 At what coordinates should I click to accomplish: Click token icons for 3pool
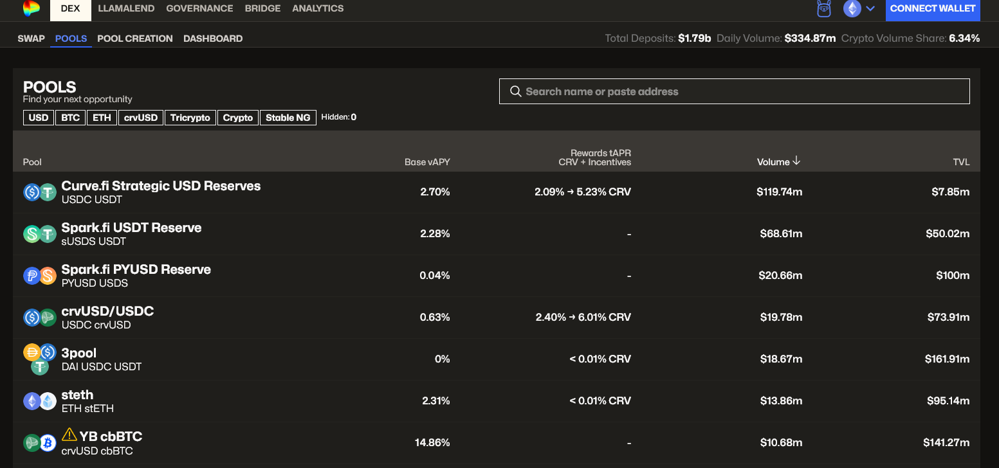[x=40, y=359]
